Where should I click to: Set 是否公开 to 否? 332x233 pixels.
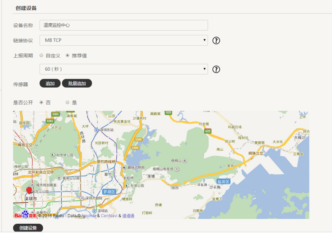pos(41,102)
